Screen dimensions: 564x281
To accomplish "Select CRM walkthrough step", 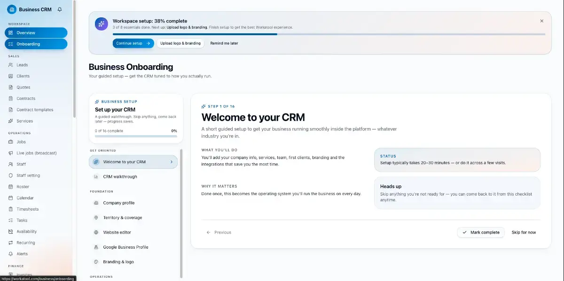I will pos(133,177).
